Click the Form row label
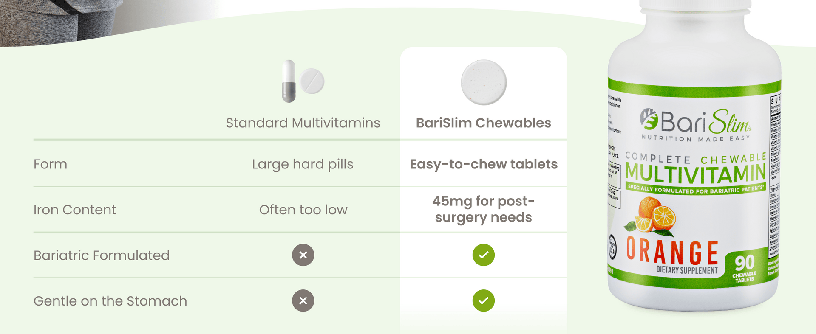 50,164
